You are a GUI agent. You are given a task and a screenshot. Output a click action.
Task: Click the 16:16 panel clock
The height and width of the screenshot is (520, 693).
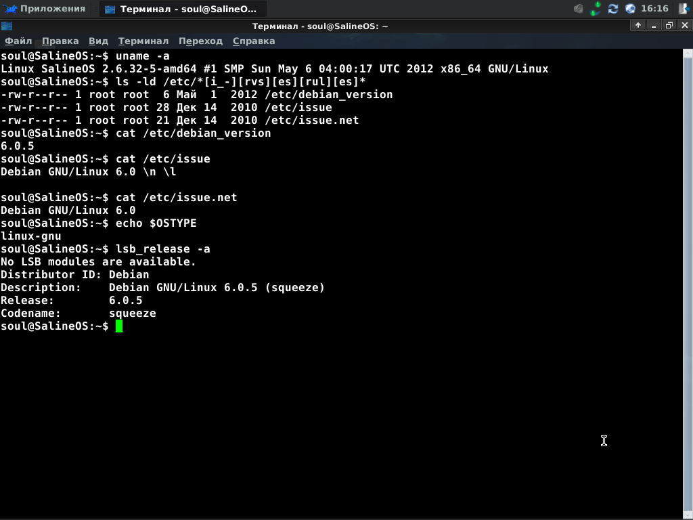tap(654, 9)
